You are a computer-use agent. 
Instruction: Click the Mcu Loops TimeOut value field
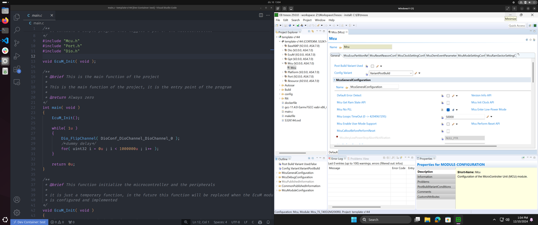464,117
